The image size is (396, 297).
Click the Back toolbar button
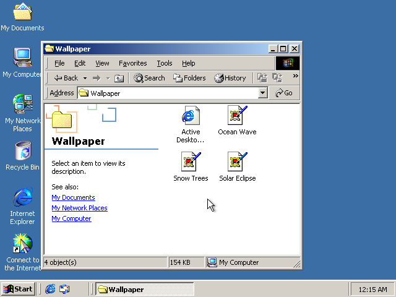66,78
